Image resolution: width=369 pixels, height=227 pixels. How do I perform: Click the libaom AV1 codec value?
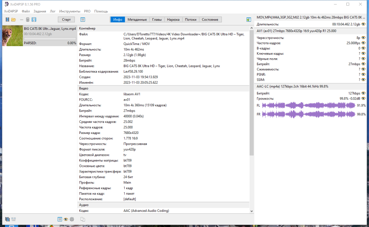132,94
